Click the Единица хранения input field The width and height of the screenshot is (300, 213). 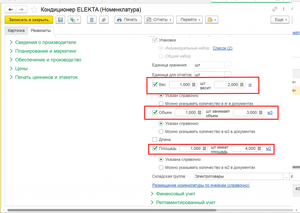(209, 65)
